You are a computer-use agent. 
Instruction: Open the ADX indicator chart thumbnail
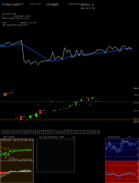[x=17, y=150]
